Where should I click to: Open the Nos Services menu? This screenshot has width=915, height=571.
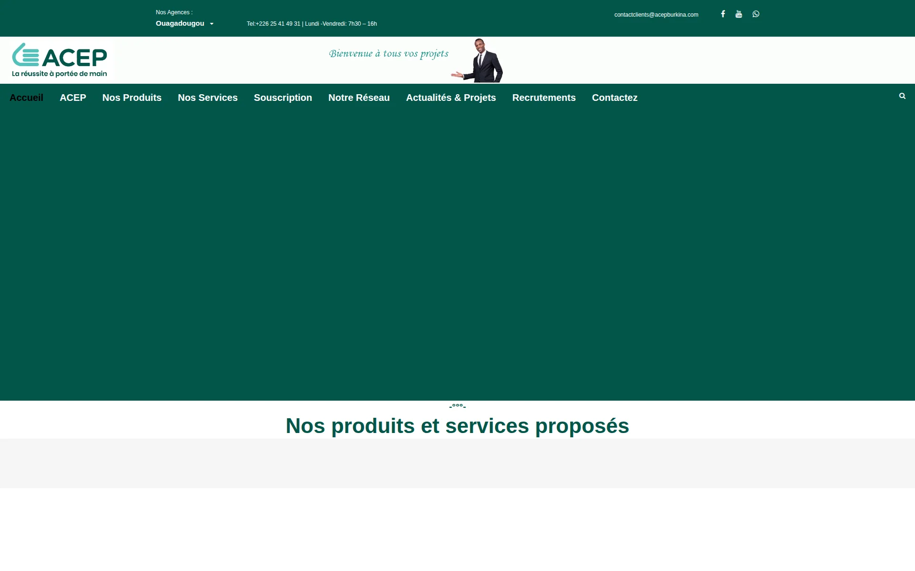208,98
